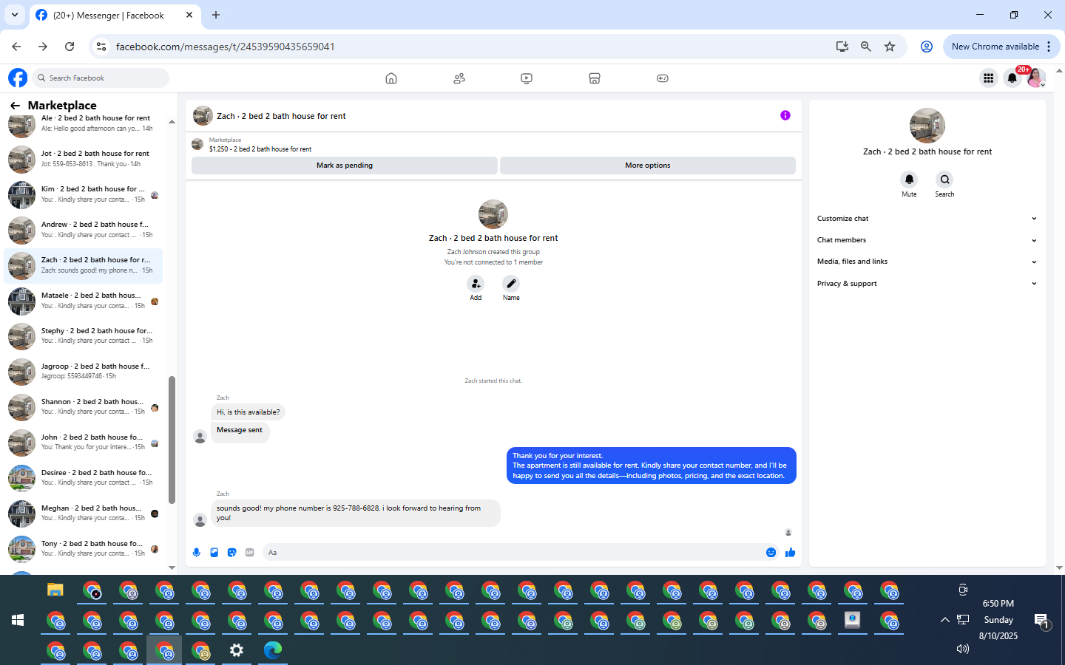This screenshot has width=1065, height=665.
Task: Click Zach's group photo in right panel
Action: [927, 126]
